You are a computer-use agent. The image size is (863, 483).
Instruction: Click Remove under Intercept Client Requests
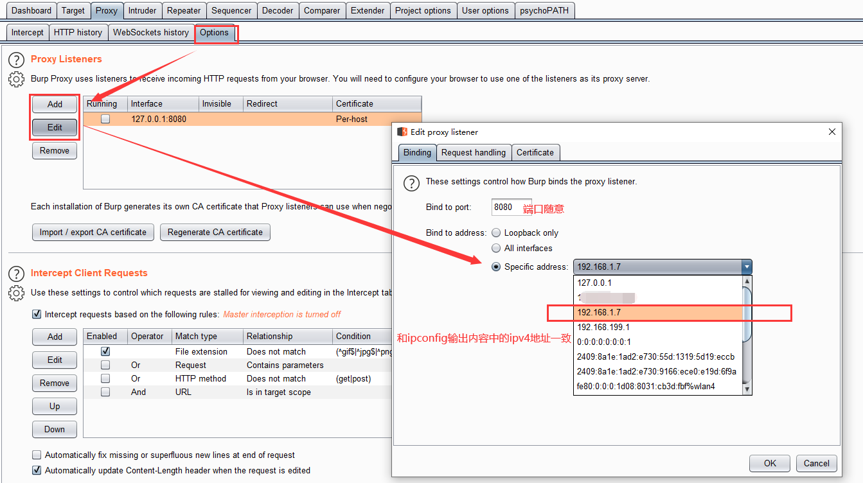pos(55,383)
